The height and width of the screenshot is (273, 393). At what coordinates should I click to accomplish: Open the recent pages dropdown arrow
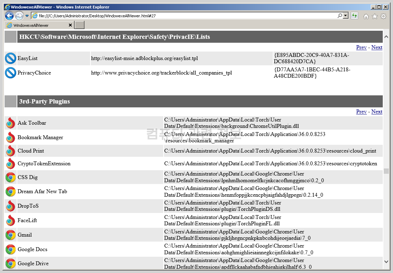27,16
